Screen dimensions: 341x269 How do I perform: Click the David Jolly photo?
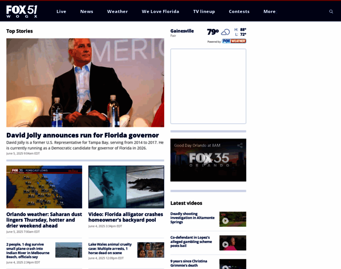(85, 83)
